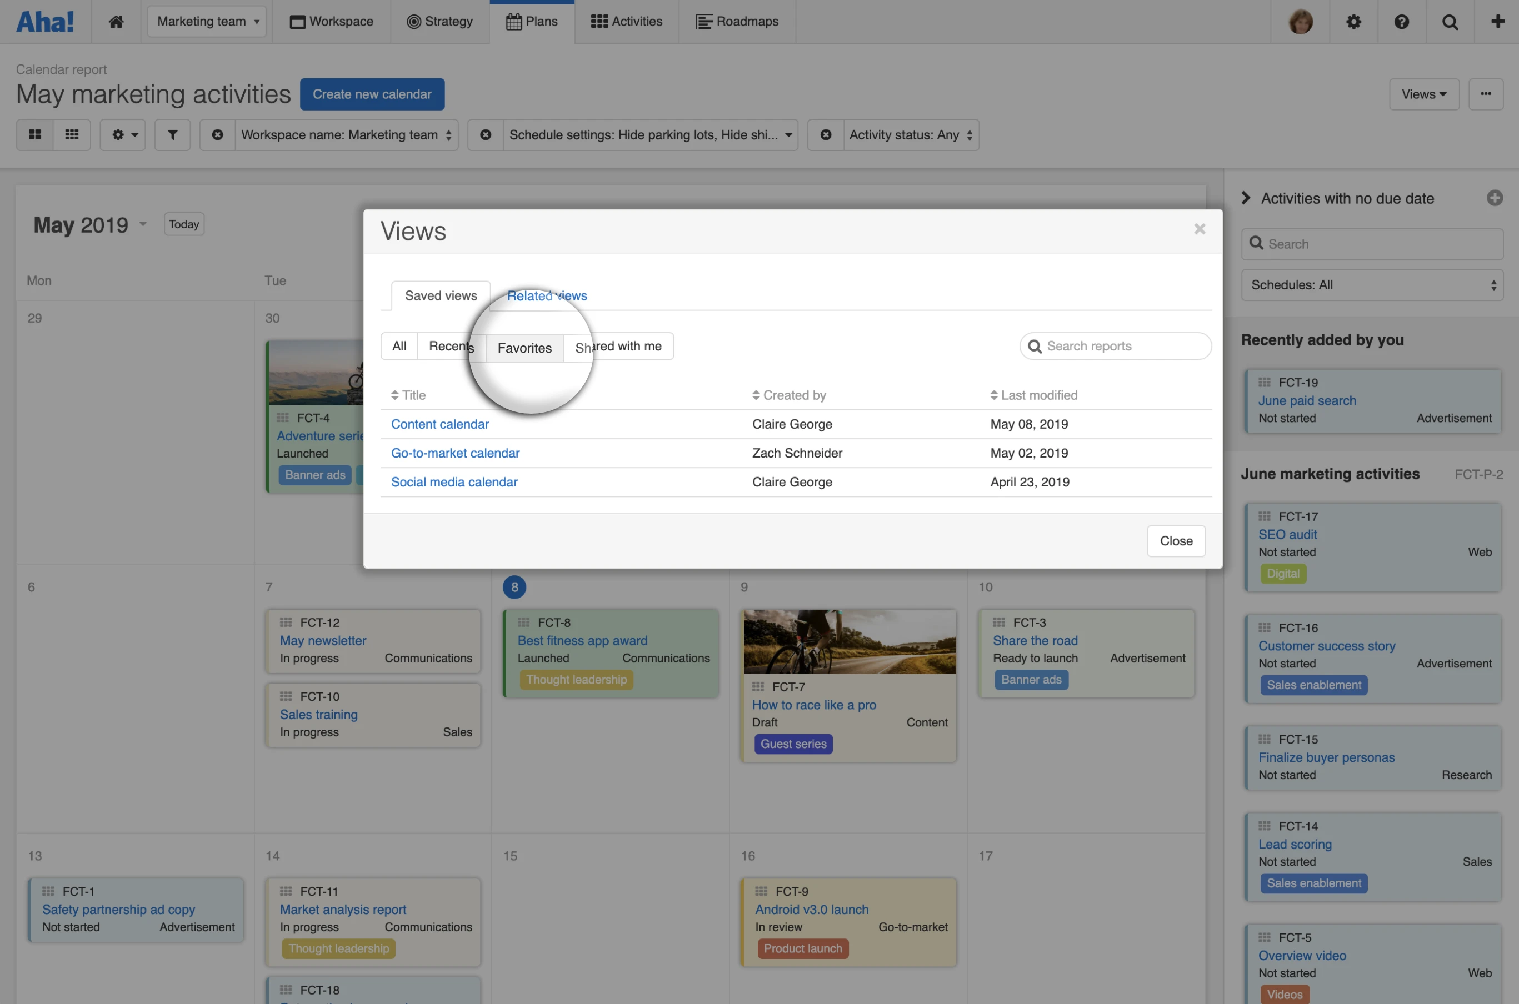Click the filter funnel icon
1519x1004 pixels.
point(172,135)
